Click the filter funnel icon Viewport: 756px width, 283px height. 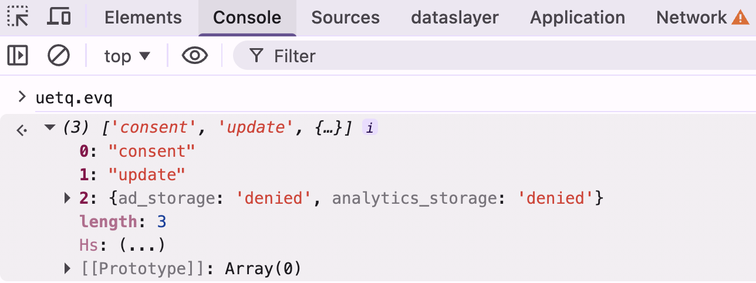coord(256,56)
